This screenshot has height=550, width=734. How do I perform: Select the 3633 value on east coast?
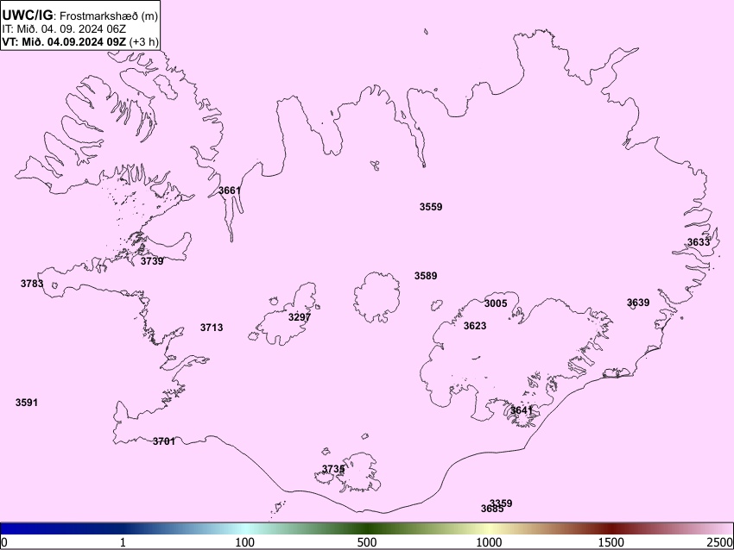[699, 242]
